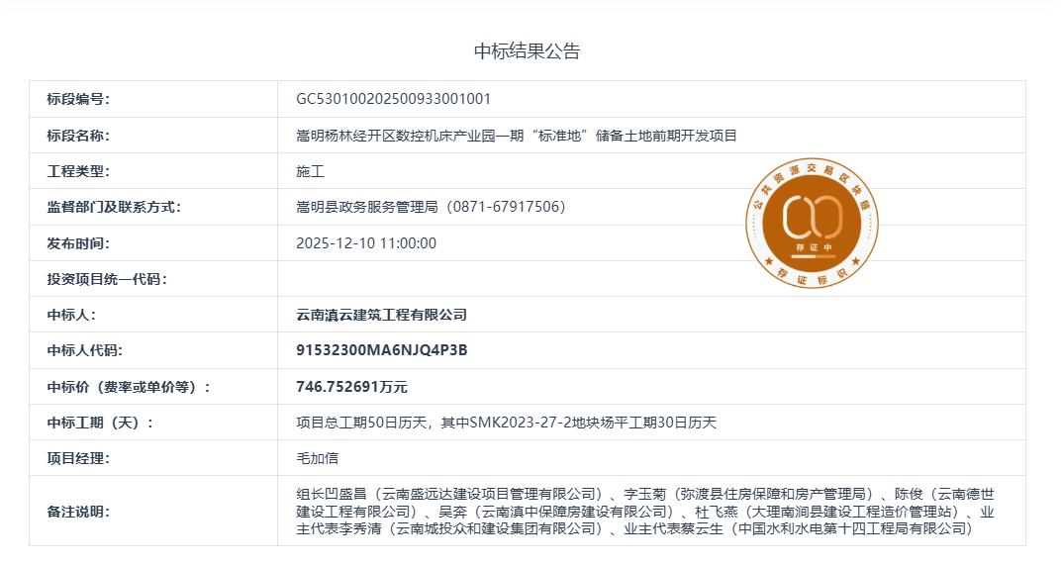Select the publish time 2025-12-10 11:00:00
The height and width of the screenshot is (566, 1061).
(366, 243)
